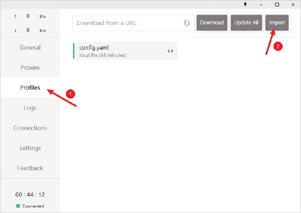The width and height of the screenshot is (301, 213).
Task: Pin the window with the pushpin icon
Action: point(246,4)
